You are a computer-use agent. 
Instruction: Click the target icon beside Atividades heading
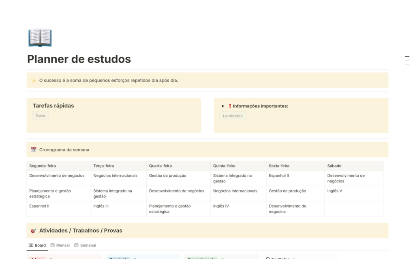point(33,231)
